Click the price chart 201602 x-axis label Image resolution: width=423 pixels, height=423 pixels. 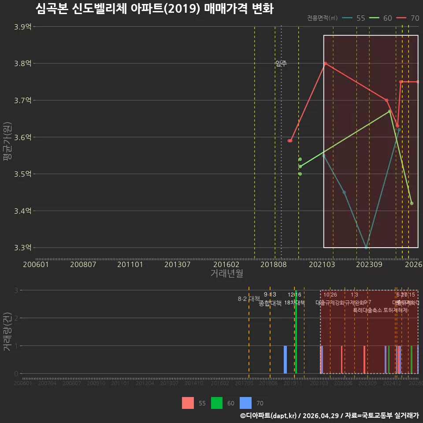coord(226,264)
